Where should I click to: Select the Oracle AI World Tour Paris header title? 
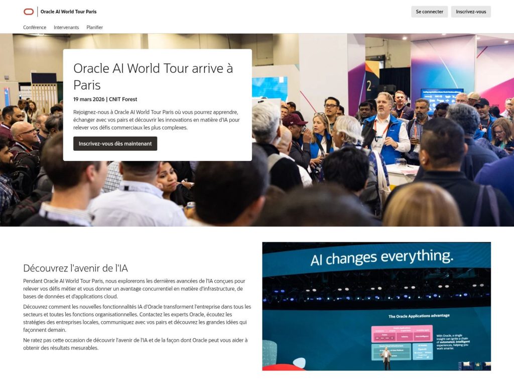click(x=68, y=11)
